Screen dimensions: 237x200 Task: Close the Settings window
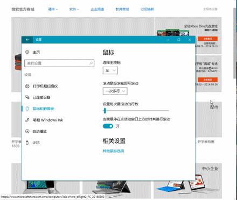point(190,40)
